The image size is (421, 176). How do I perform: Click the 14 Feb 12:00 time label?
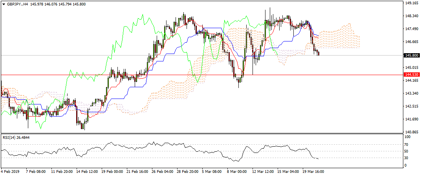[87, 171]
